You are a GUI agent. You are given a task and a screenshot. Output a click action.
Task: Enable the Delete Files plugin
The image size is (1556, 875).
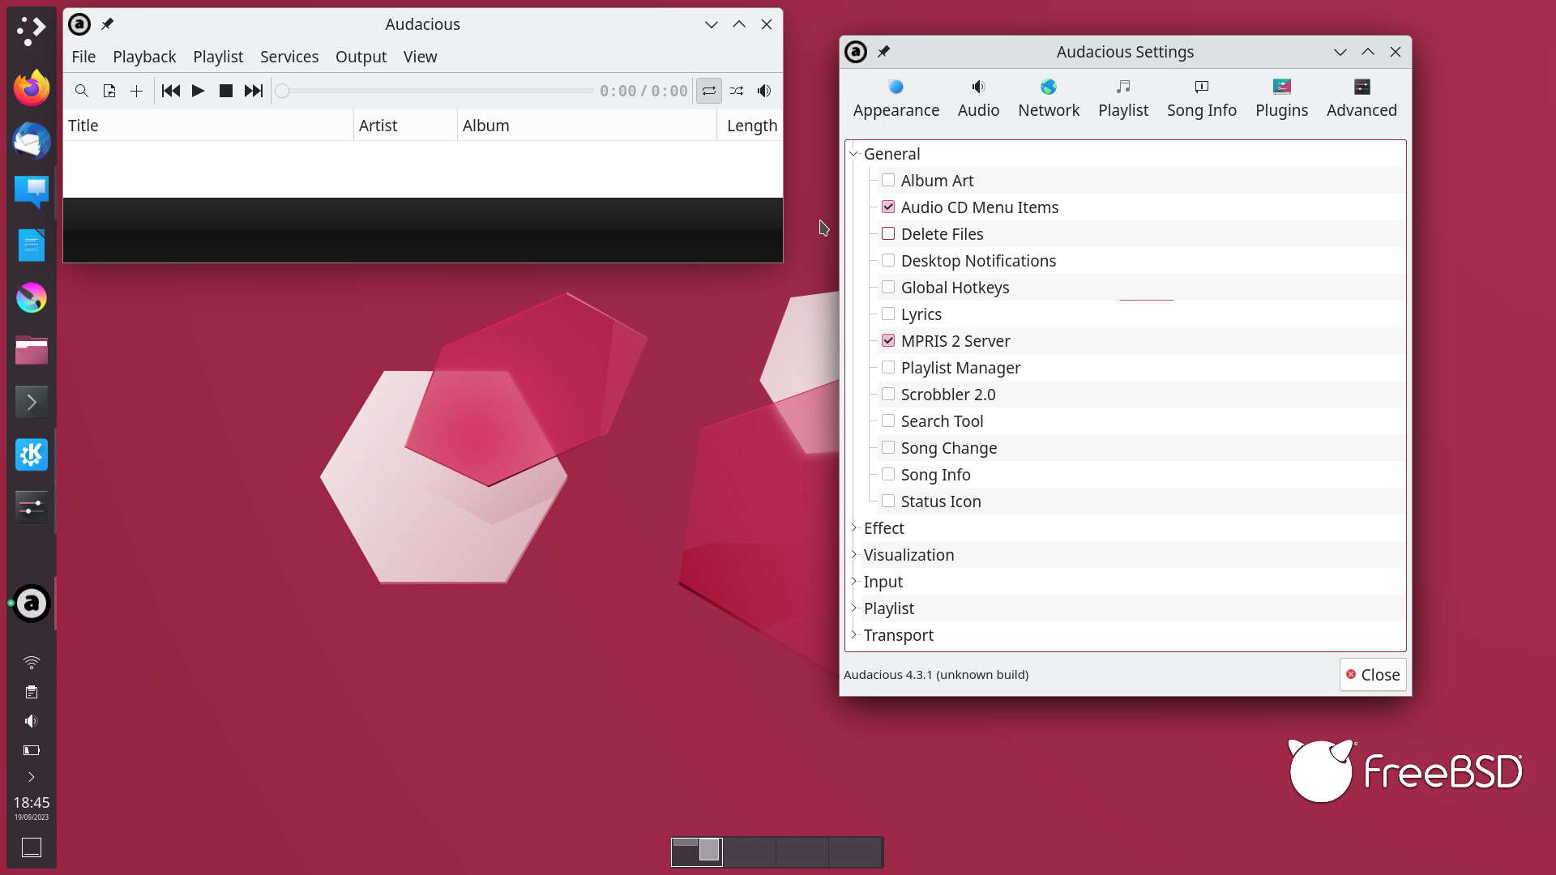tap(888, 234)
